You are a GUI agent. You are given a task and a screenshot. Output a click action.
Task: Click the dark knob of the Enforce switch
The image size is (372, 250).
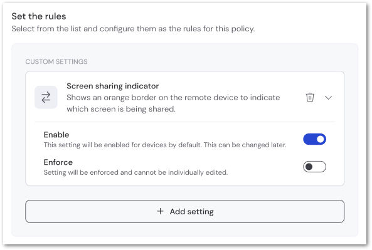(309, 167)
